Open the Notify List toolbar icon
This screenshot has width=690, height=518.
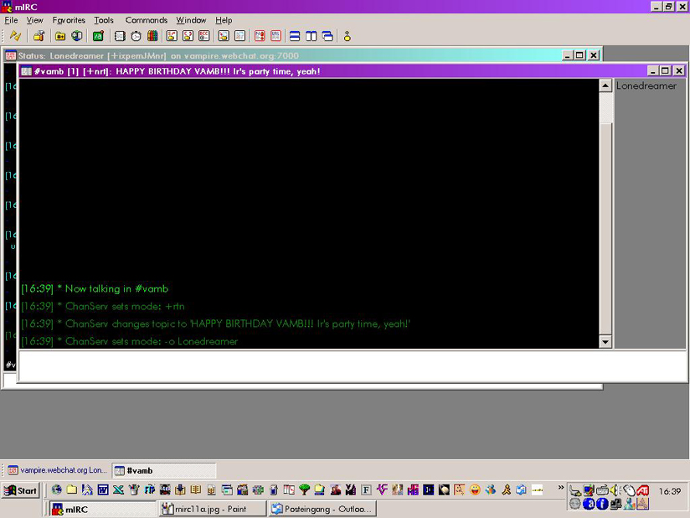(x=260, y=36)
